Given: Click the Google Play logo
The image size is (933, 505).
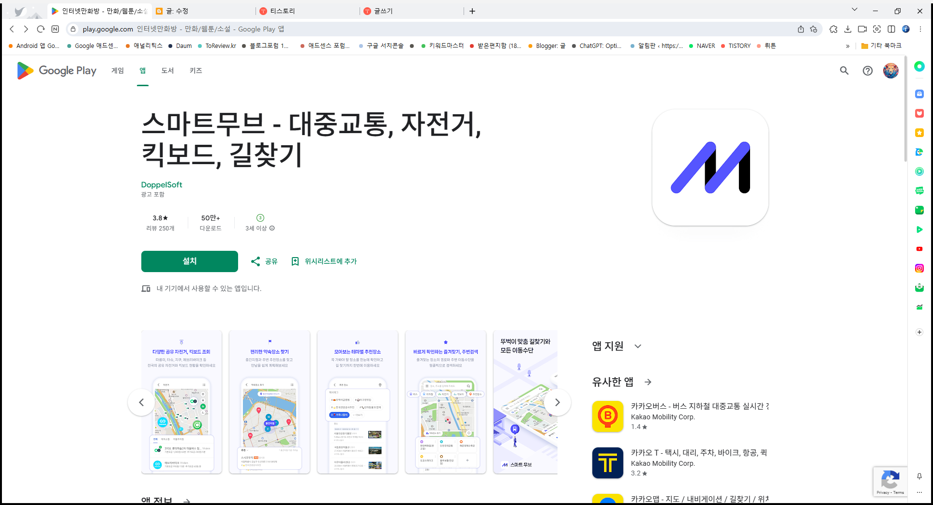Looking at the screenshot, I should point(56,71).
